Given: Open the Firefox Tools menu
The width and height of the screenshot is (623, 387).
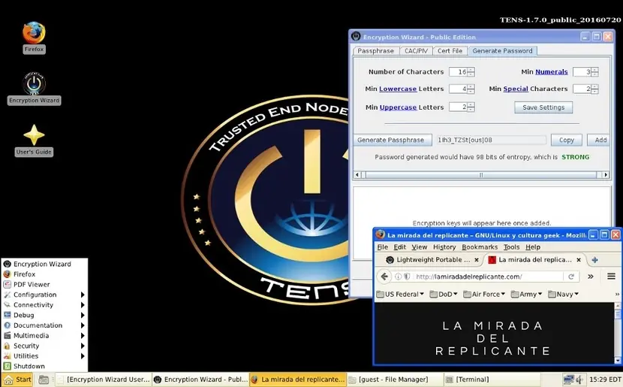Looking at the screenshot, I should click(x=511, y=247).
